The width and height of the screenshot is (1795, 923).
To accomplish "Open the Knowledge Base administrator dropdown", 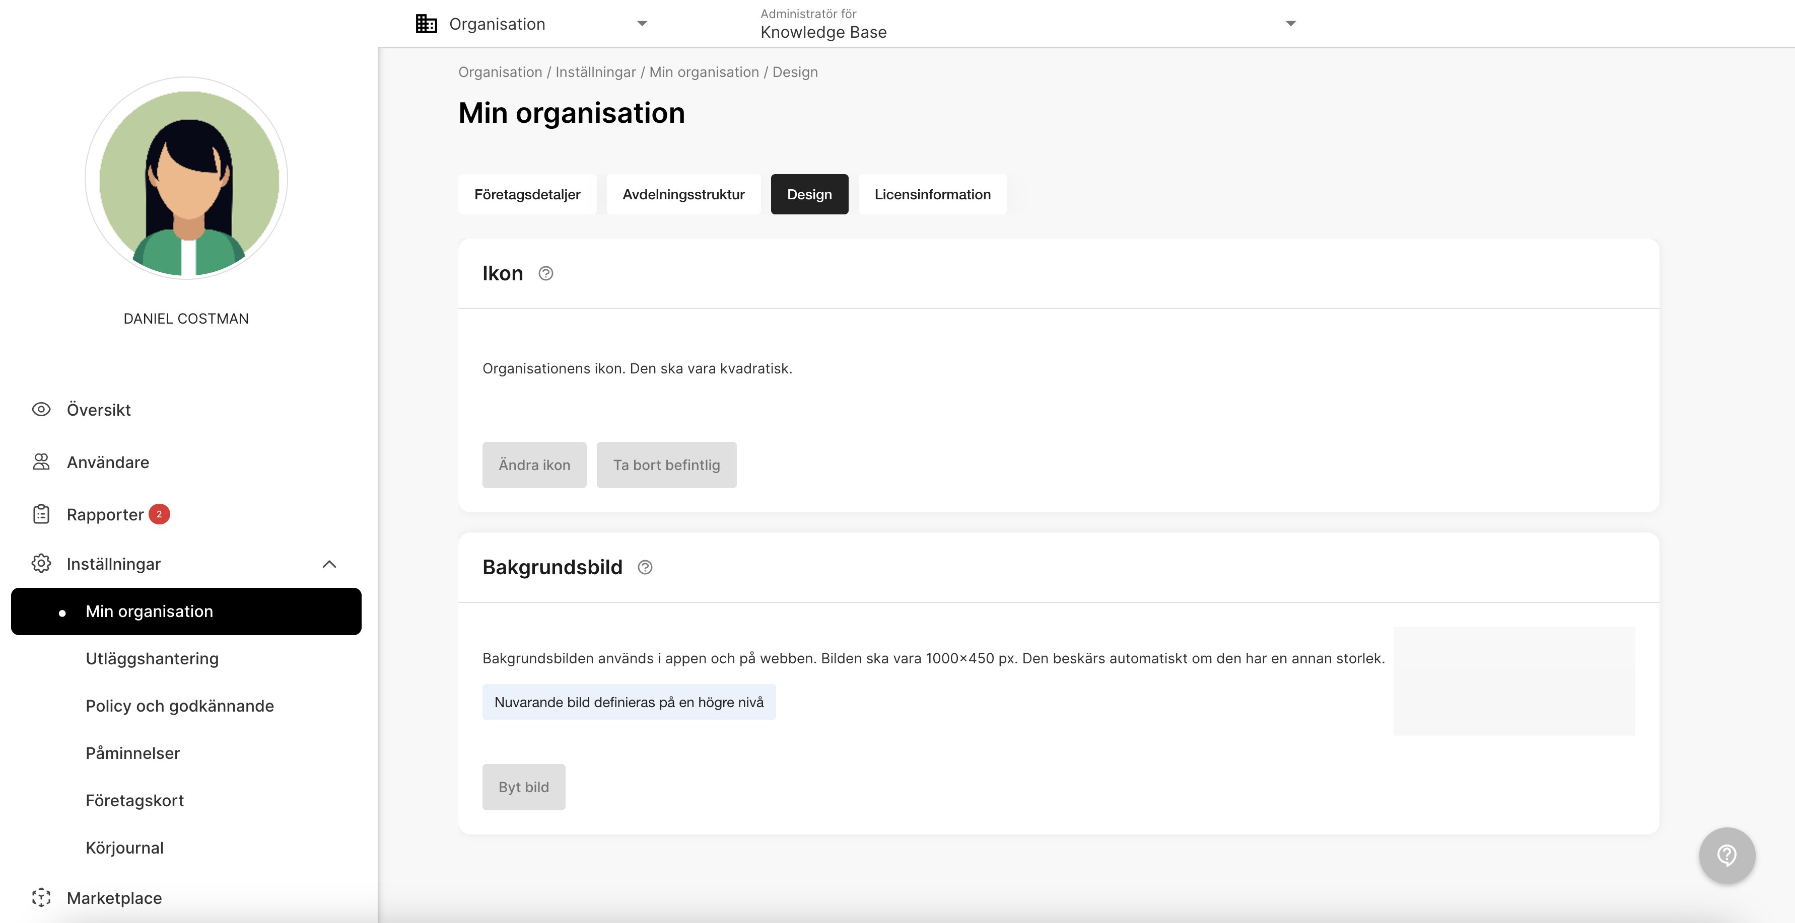I will [x=1290, y=24].
